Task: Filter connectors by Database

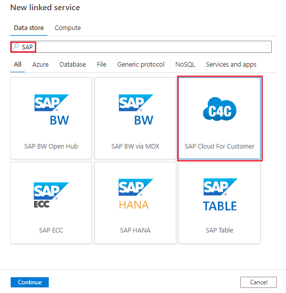Action: (73, 65)
